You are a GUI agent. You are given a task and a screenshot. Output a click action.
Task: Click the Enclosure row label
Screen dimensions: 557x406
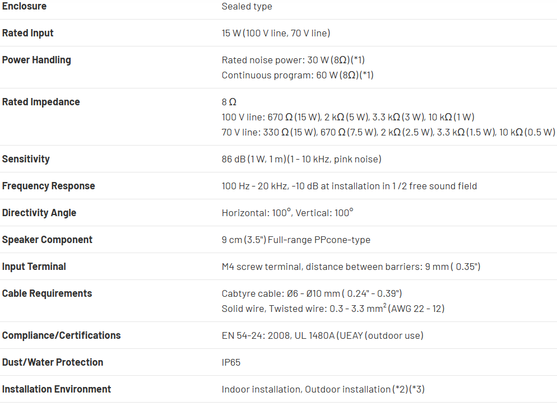click(25, 6)
